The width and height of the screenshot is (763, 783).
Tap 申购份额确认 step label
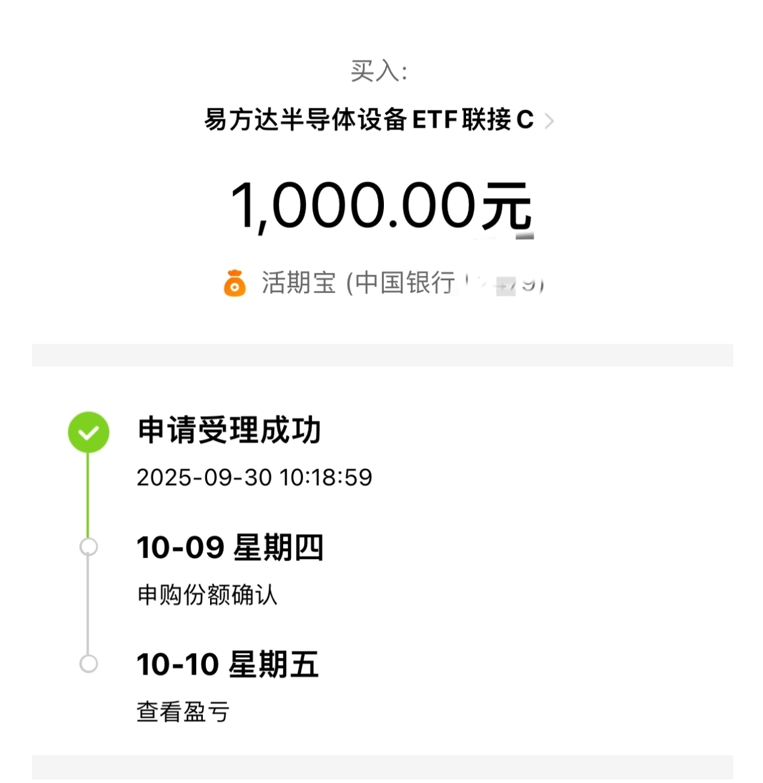[x=207, y=595]
